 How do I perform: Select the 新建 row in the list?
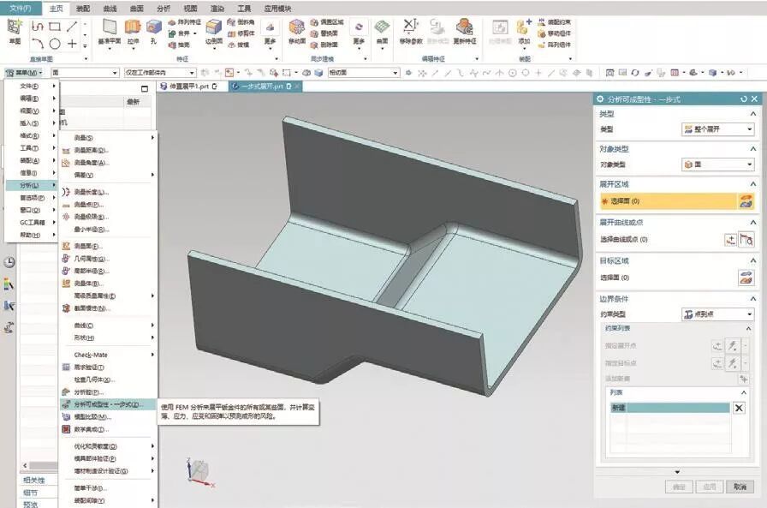[668, 408]
